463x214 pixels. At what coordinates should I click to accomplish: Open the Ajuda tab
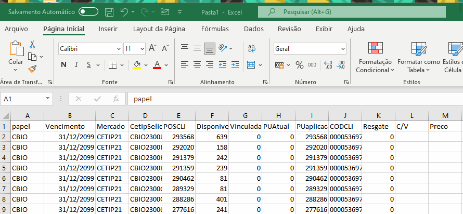click(356, 29)
